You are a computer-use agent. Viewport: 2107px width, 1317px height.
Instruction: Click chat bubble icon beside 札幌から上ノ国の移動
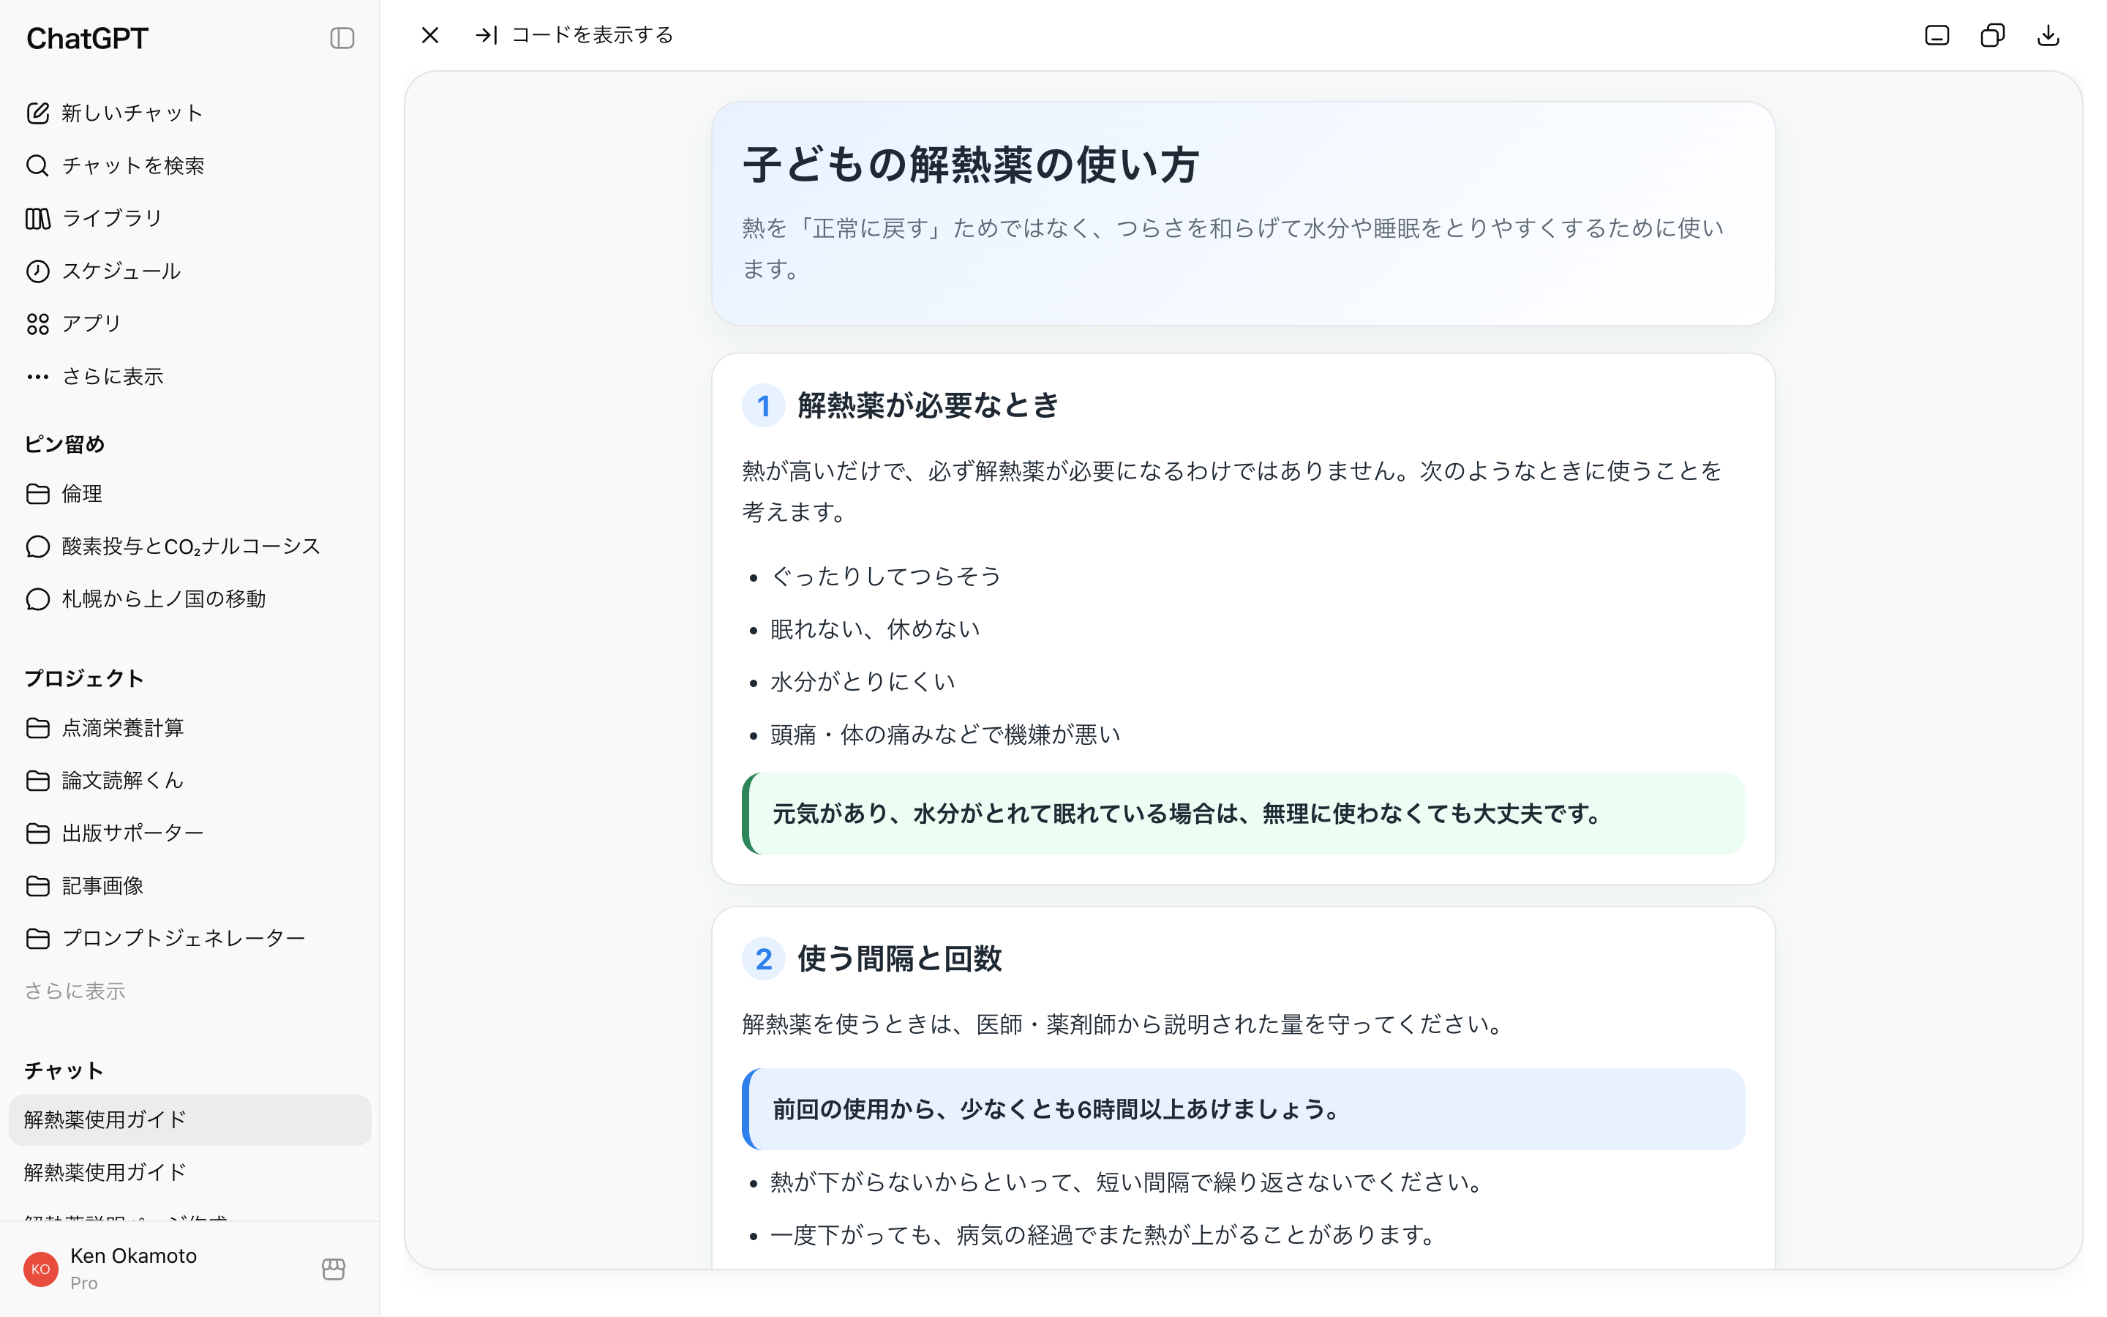pos(37,599)
